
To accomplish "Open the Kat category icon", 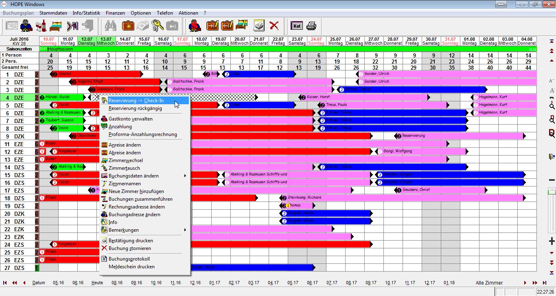I will (x=297, y=26).
